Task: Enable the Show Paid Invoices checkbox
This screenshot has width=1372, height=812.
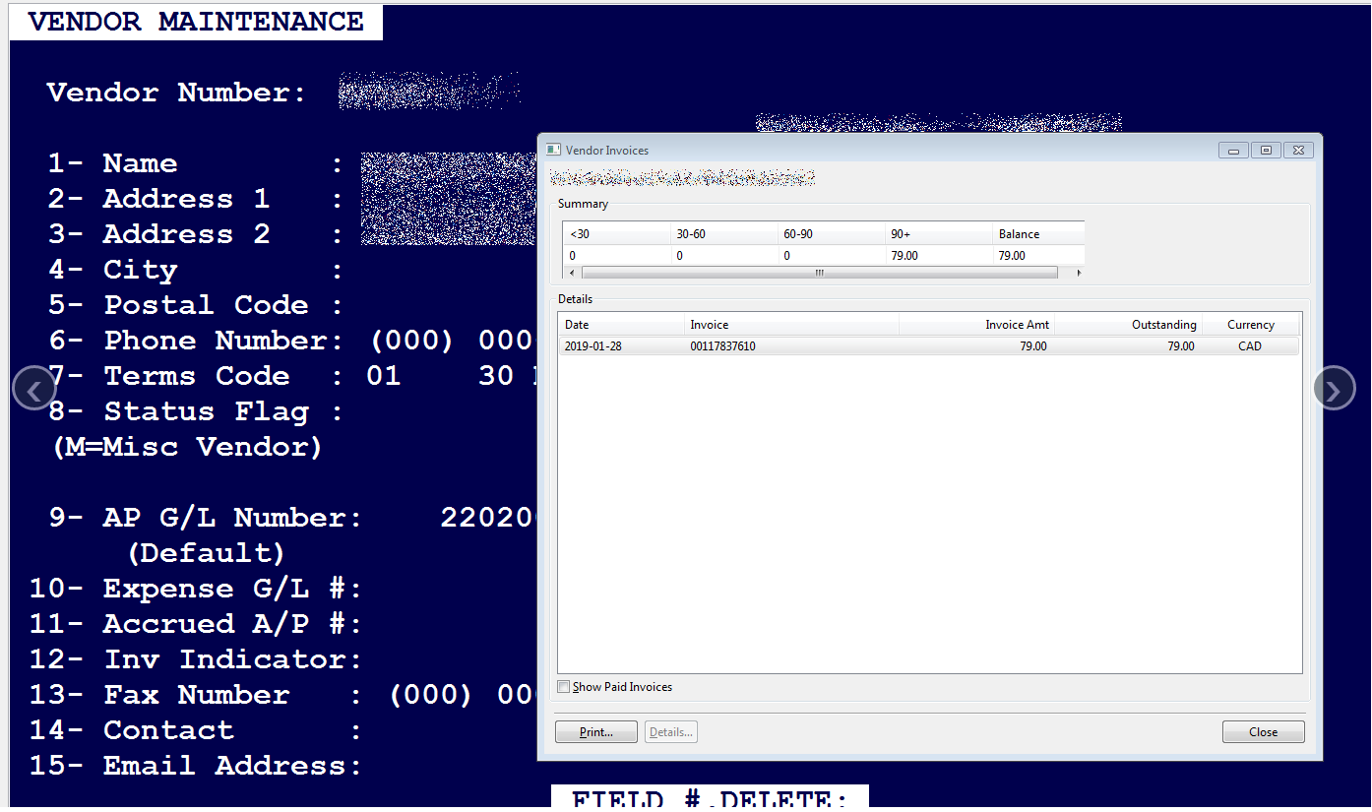Action: point(564,687)
